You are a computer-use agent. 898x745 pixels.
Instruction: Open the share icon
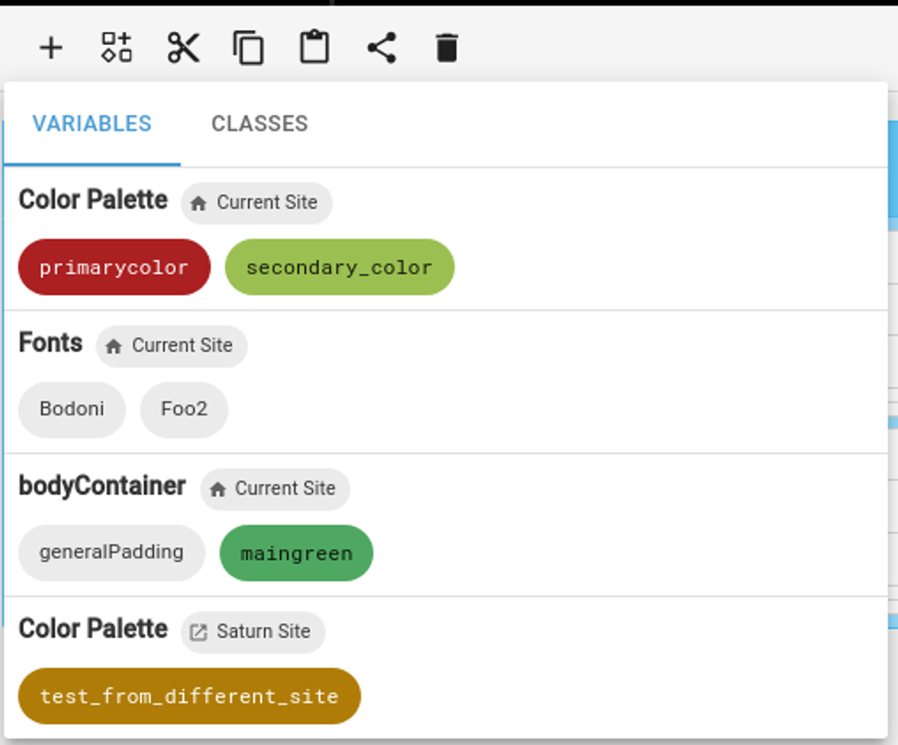point(381,48)
